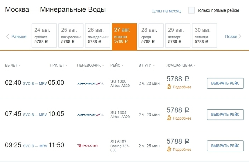Click the Aeroflot logo for flight SU 1300

90,83
